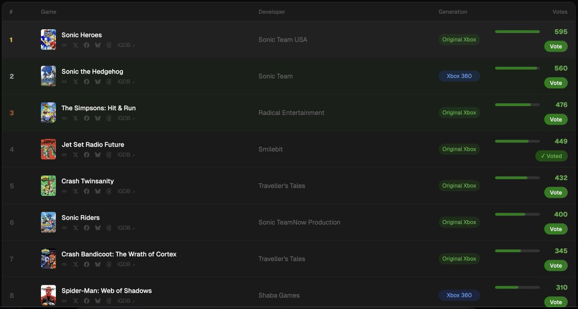Vote for Sonic Heroes
The height and width of the screenshot is (309, 578).
pos(556,47)
